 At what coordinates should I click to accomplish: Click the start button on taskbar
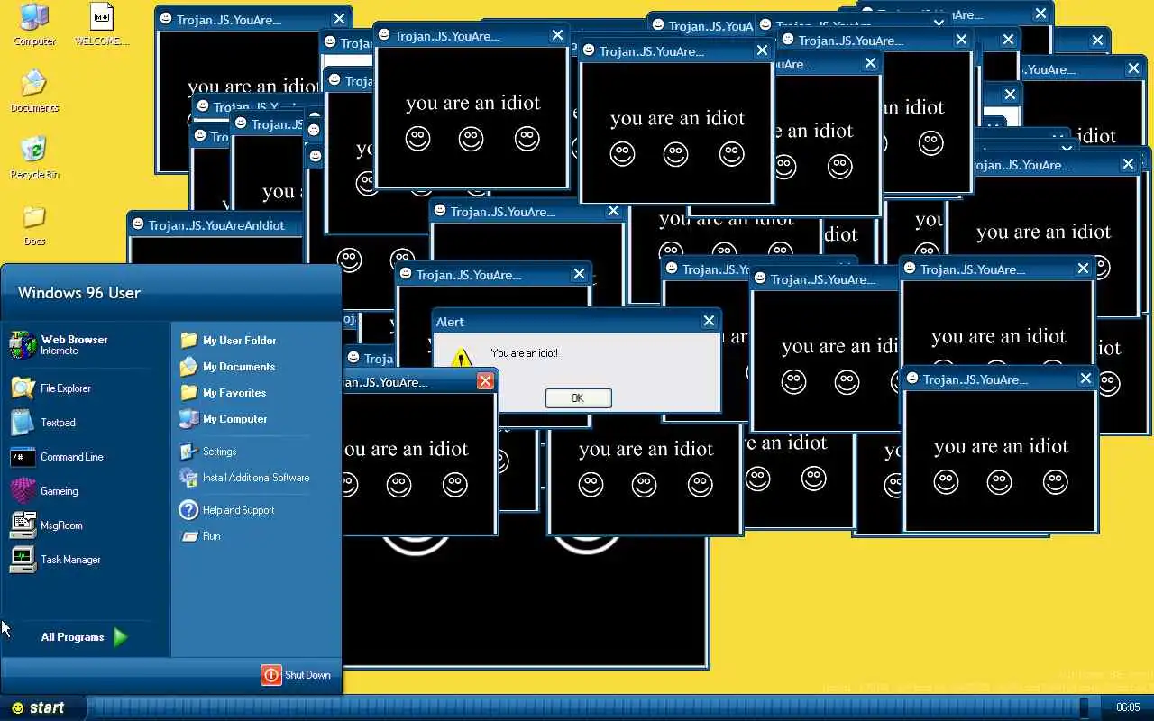pyautogui.click(x=43, y=708)
